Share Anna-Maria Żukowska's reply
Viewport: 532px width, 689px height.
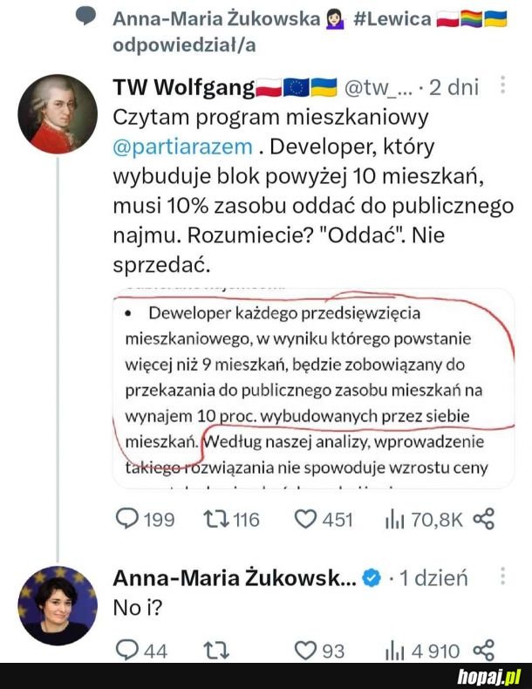(x=483, y=650)
